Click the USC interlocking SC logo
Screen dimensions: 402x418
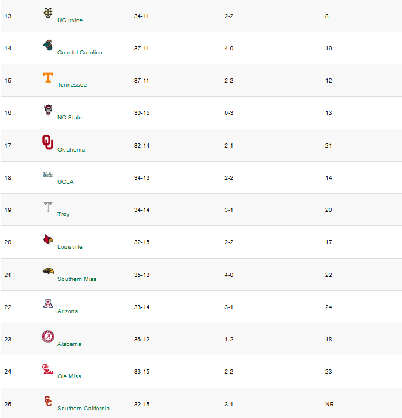tap(48, 401)
